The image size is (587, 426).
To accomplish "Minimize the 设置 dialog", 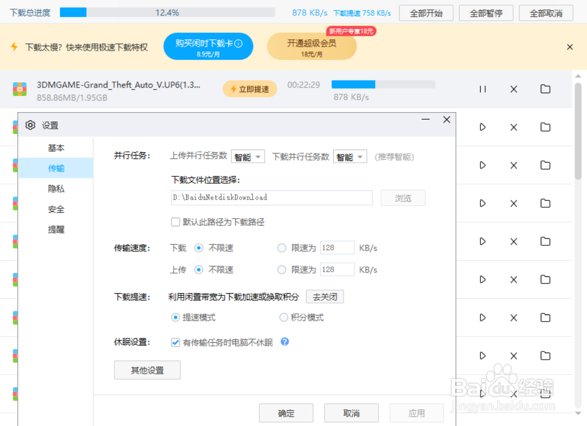I will pos(426,119).
